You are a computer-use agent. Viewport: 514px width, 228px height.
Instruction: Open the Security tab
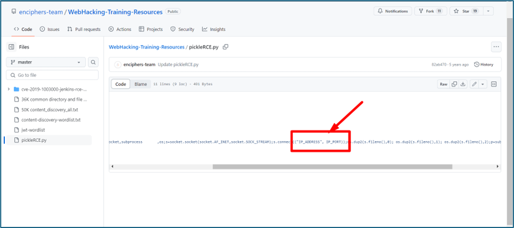(182, 29)
